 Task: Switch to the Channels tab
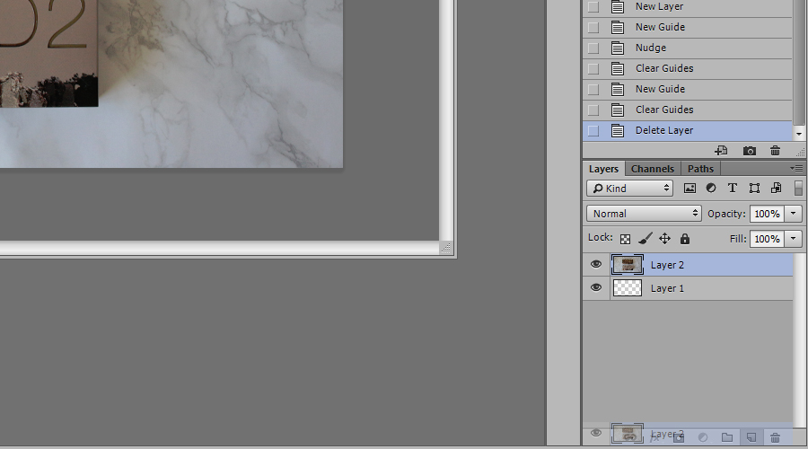coord(653,169)
